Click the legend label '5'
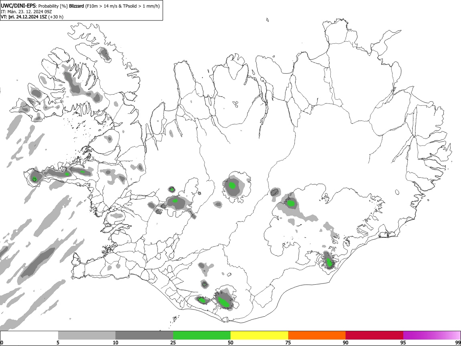Viewport: 461px width, 346px height. pos(58,342)
